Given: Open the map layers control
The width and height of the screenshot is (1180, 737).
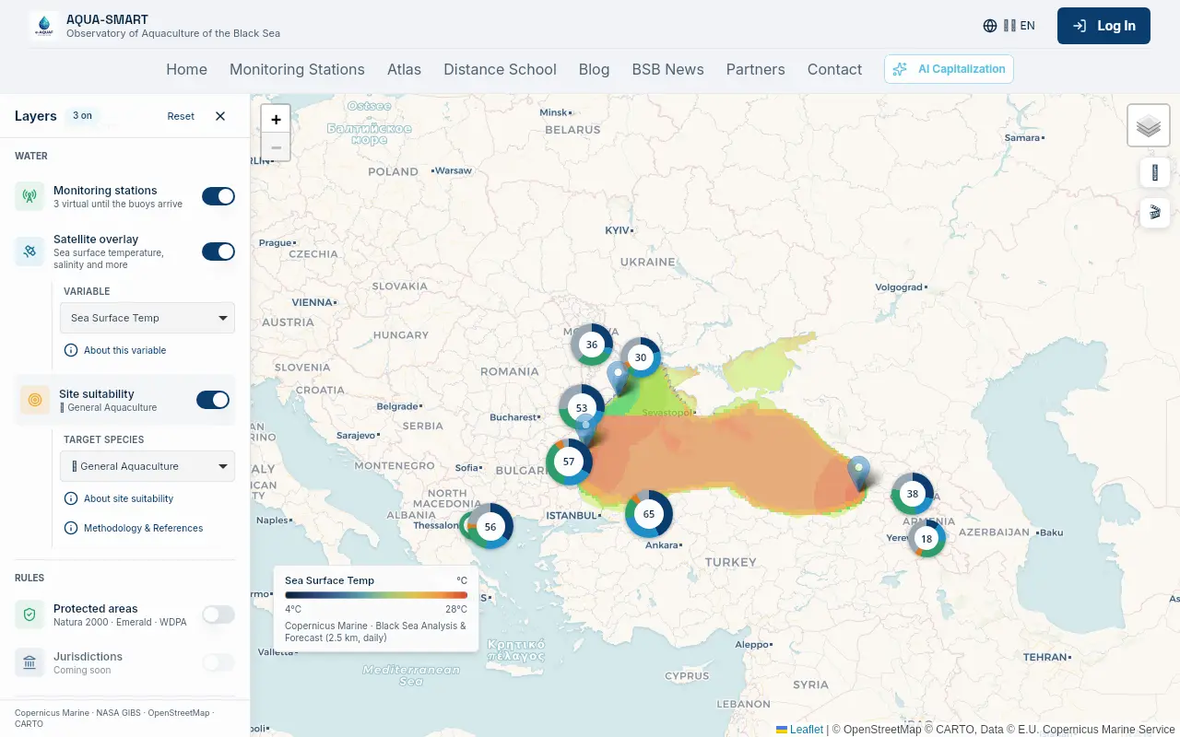Looking at the screenshot, I should click(1148, 125).
